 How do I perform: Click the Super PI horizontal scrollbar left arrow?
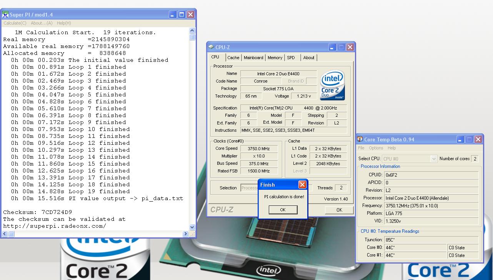[4, 234]
